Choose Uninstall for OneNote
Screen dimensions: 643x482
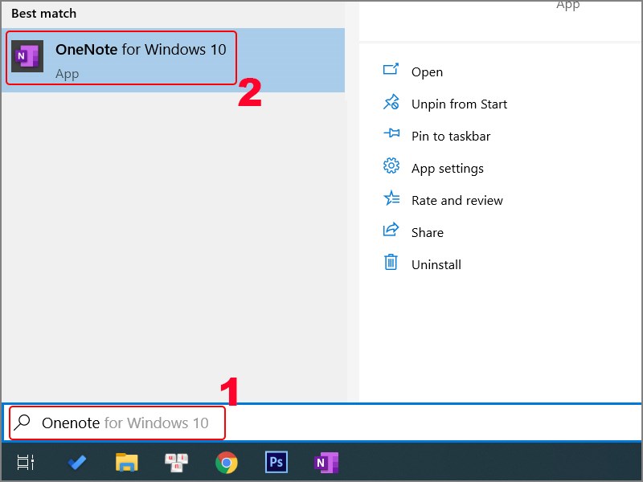point(436,265)
